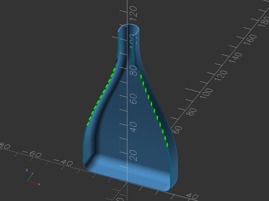This screenshot has width=269, height=201.
Task: Click the green dashed right edge line
Action: pyautogui.click(x=154, y=110)
